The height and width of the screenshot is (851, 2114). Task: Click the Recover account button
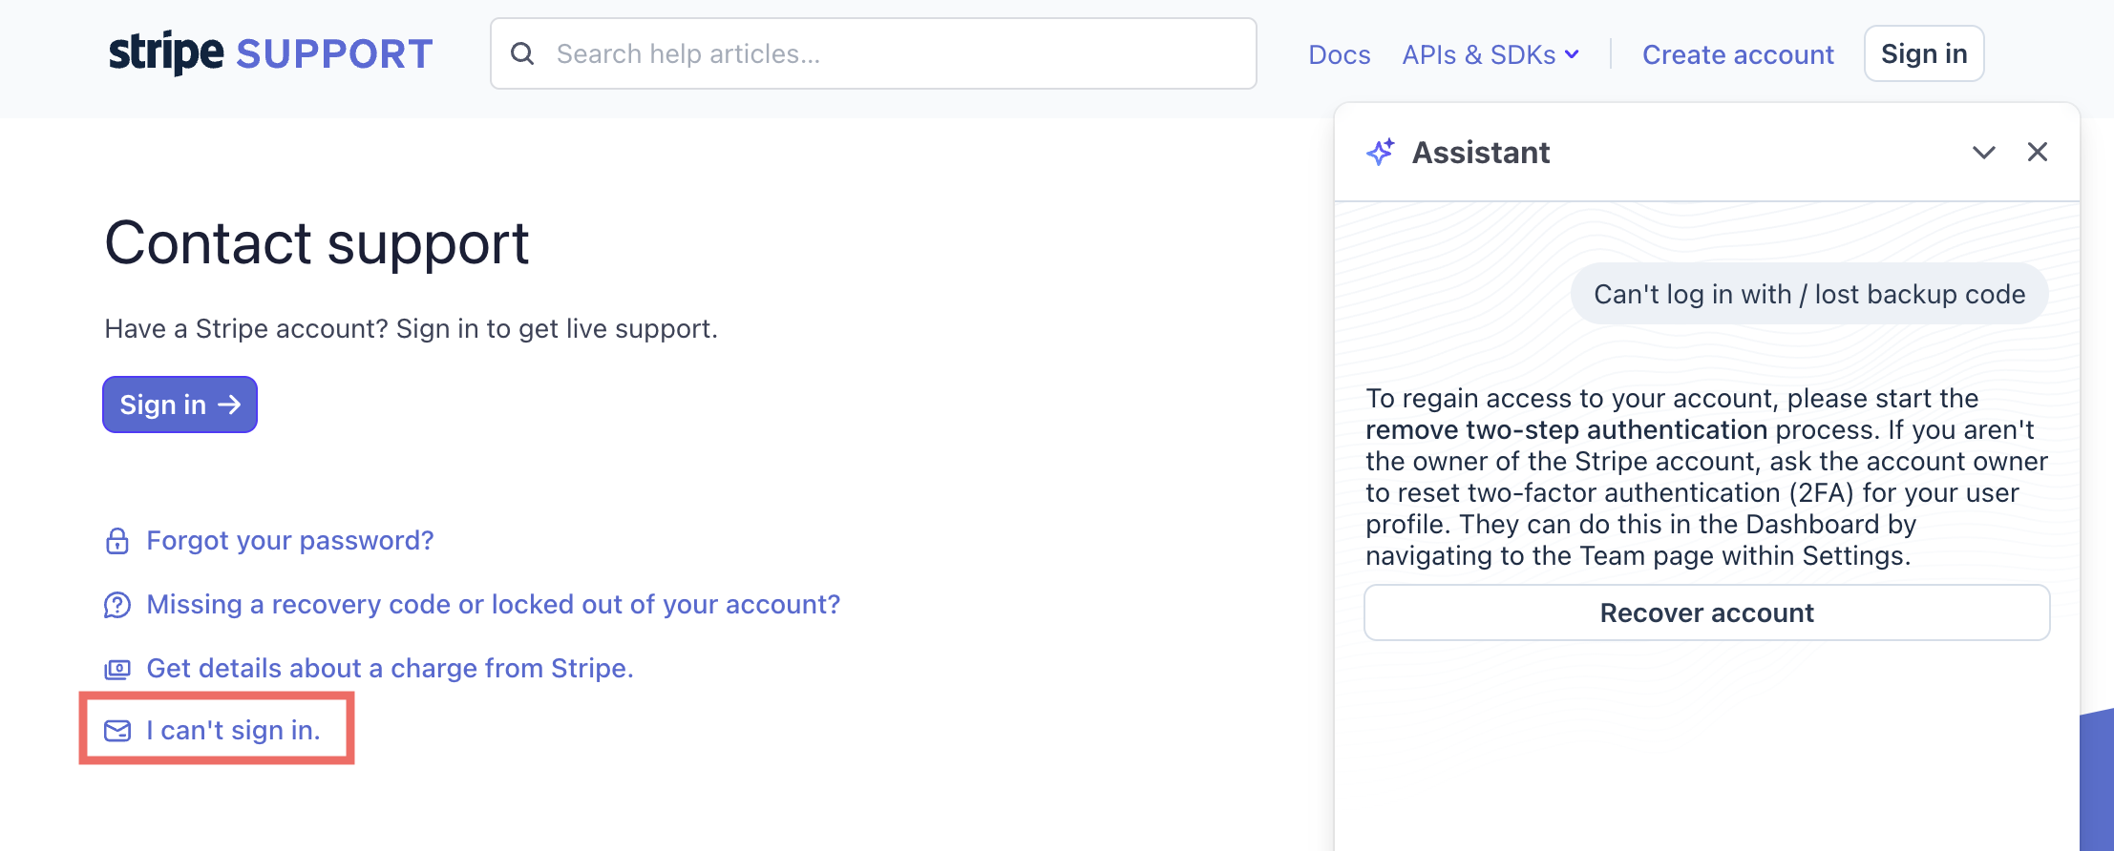[1706, 612]
